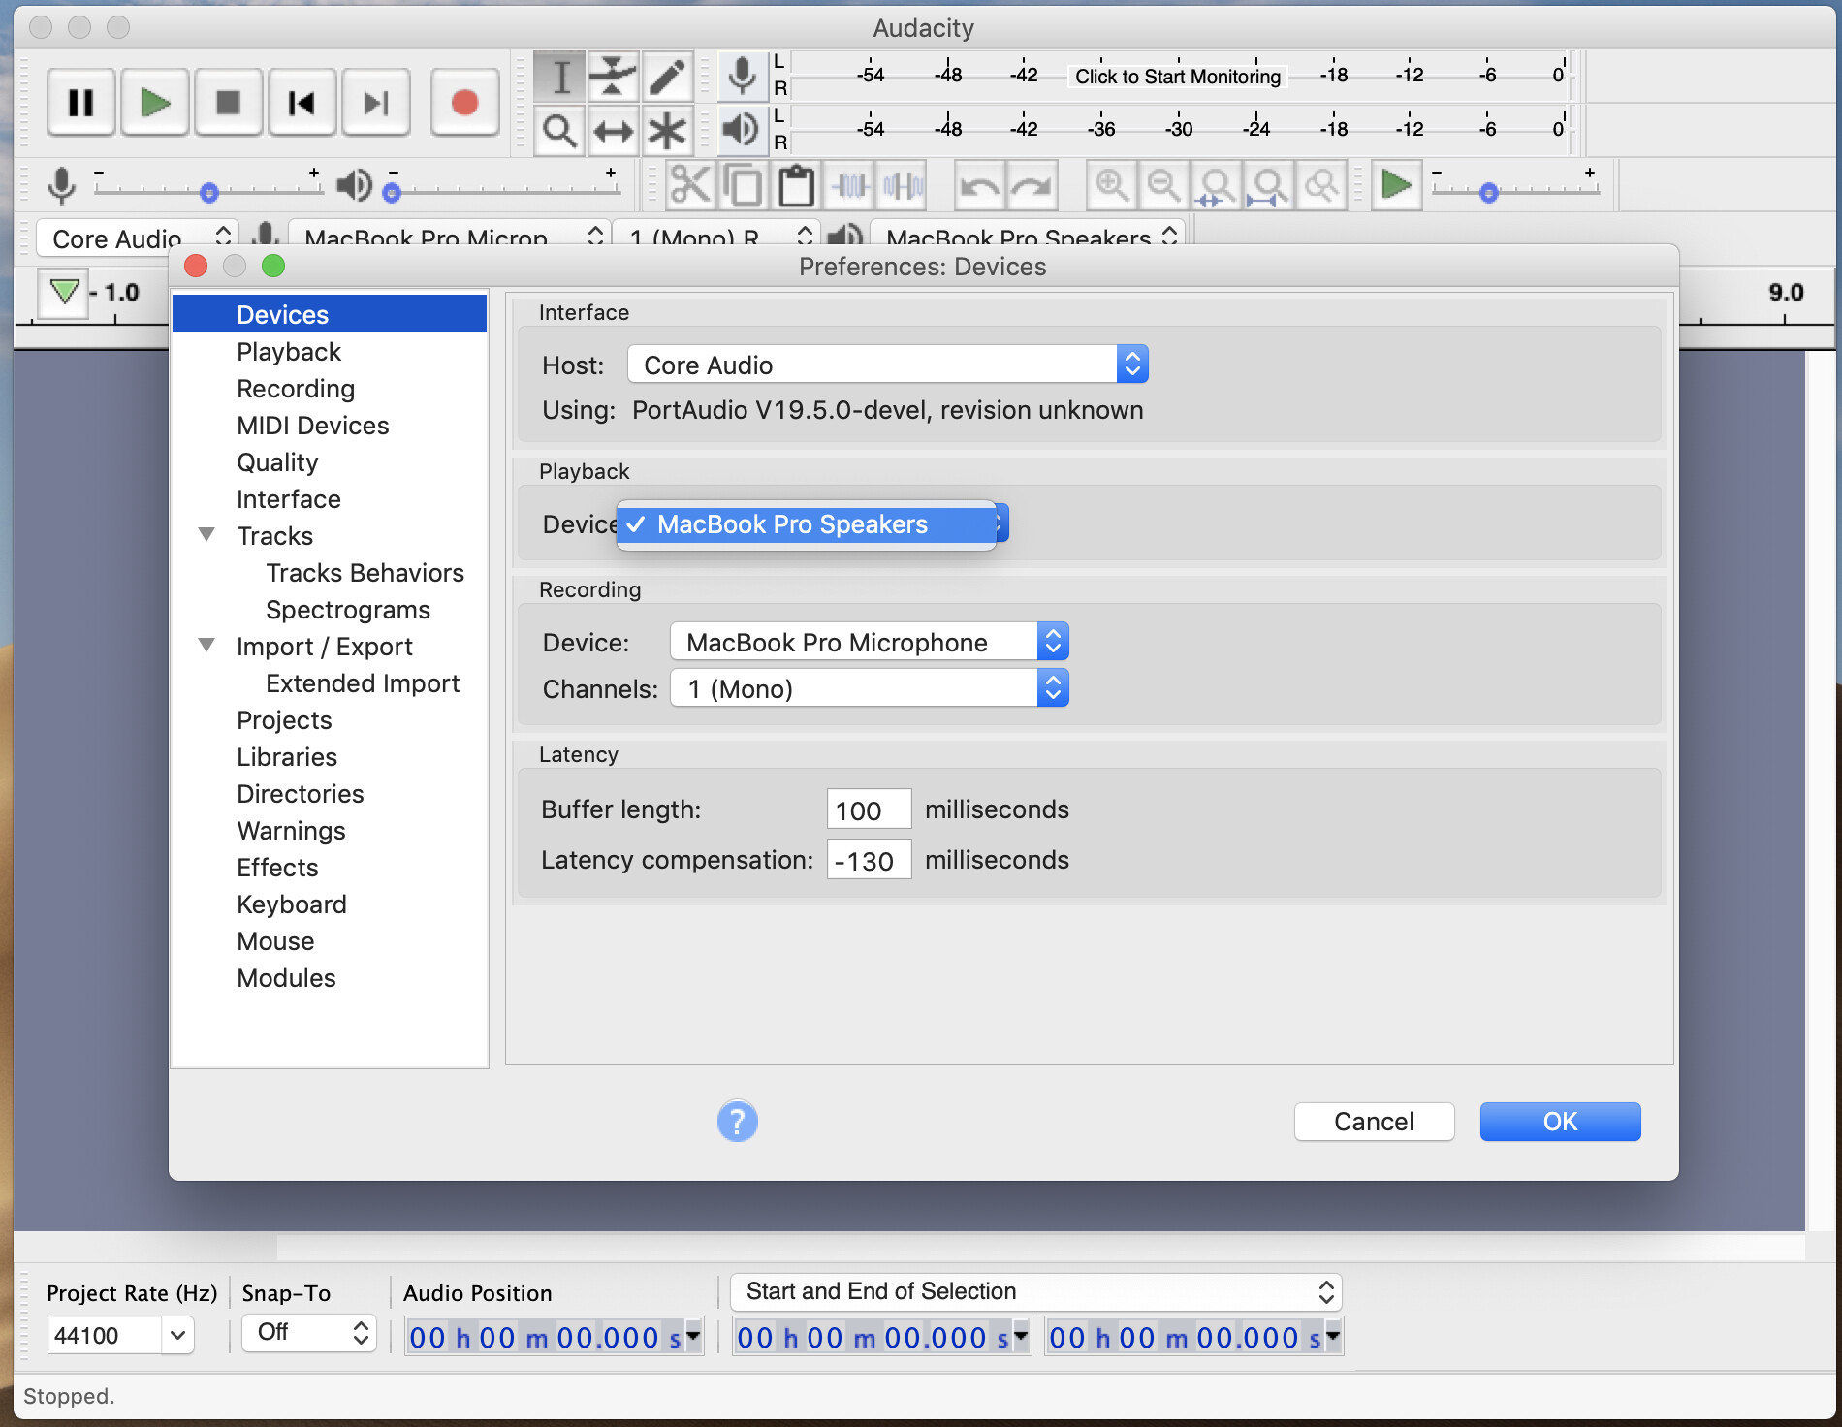This screenshot has width=1842, height=1427.
Task: Collapse the Import / Export tree node
Action: coord(206,646)
